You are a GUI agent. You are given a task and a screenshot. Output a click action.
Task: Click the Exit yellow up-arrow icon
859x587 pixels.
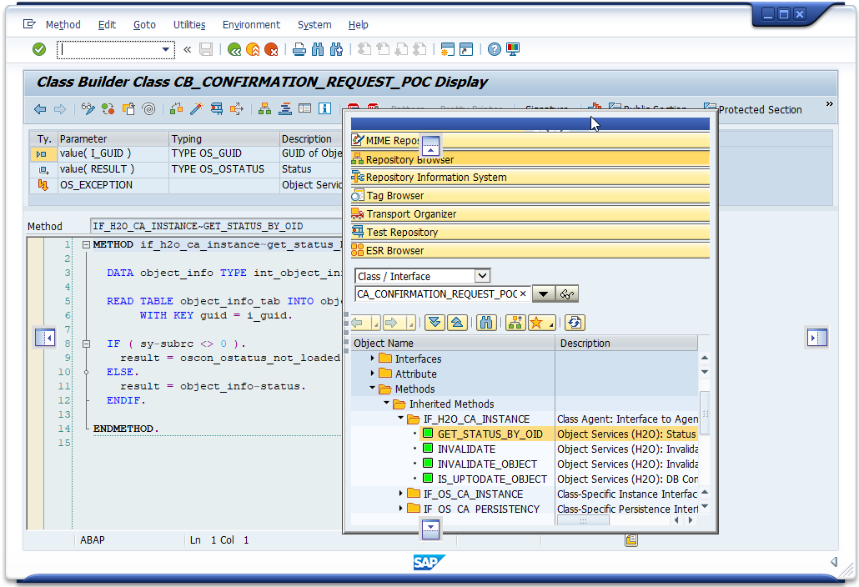(x=253, y=50)
